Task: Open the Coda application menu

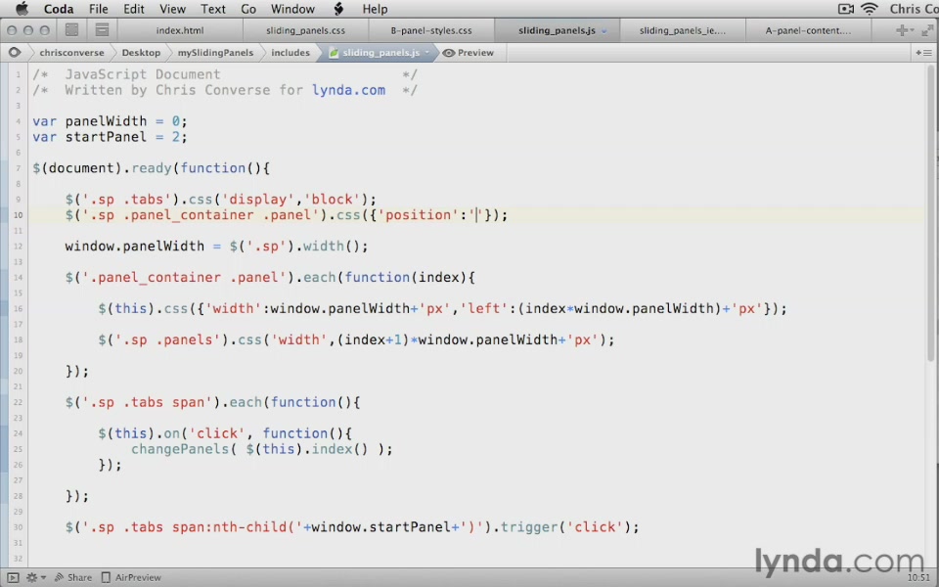Action: click(59, 9)
